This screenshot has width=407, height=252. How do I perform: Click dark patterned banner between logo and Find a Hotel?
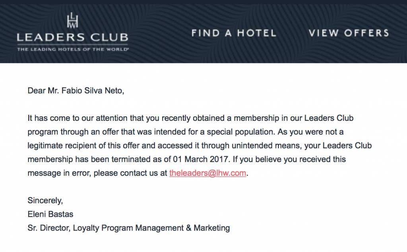pos(160,33)
